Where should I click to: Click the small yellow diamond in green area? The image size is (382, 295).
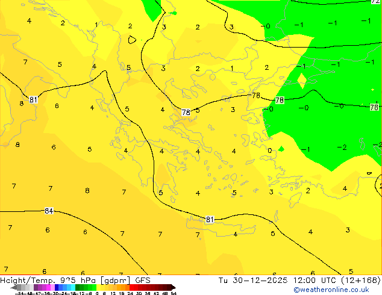302,81
